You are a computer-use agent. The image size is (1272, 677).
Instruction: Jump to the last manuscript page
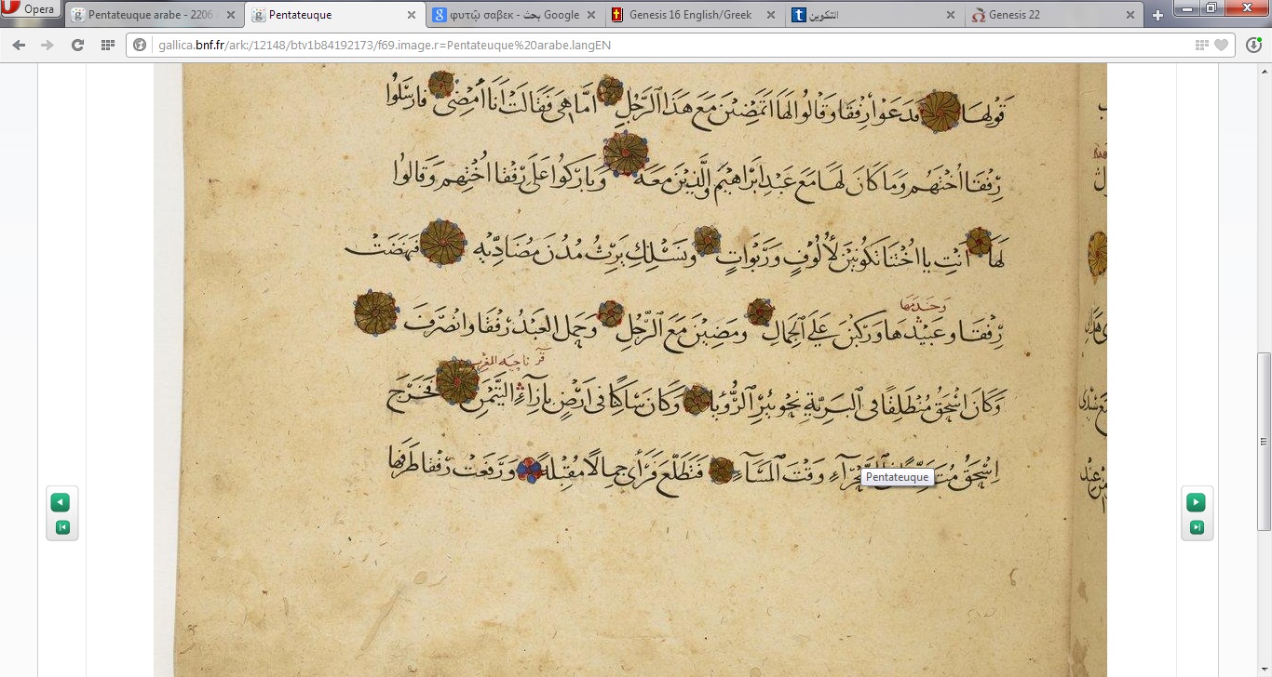tap(1196, 527)
